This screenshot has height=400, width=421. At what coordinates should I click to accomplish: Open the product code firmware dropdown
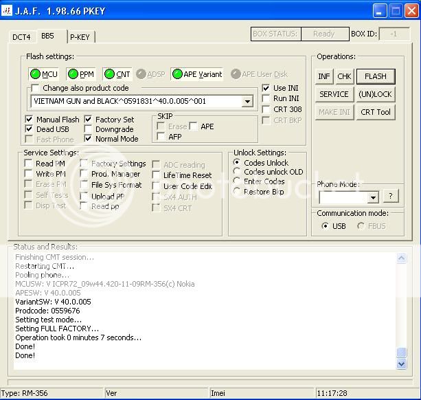point(247,102)
